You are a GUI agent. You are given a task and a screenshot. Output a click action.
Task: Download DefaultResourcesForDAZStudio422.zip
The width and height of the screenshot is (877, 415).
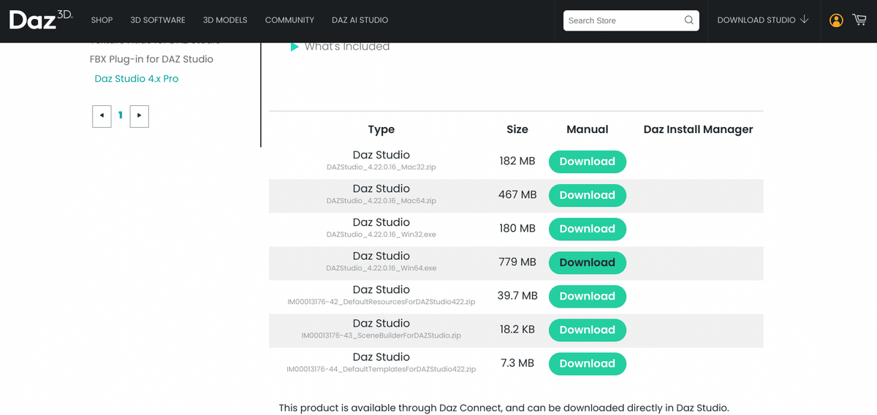click(x=587, y=296)
